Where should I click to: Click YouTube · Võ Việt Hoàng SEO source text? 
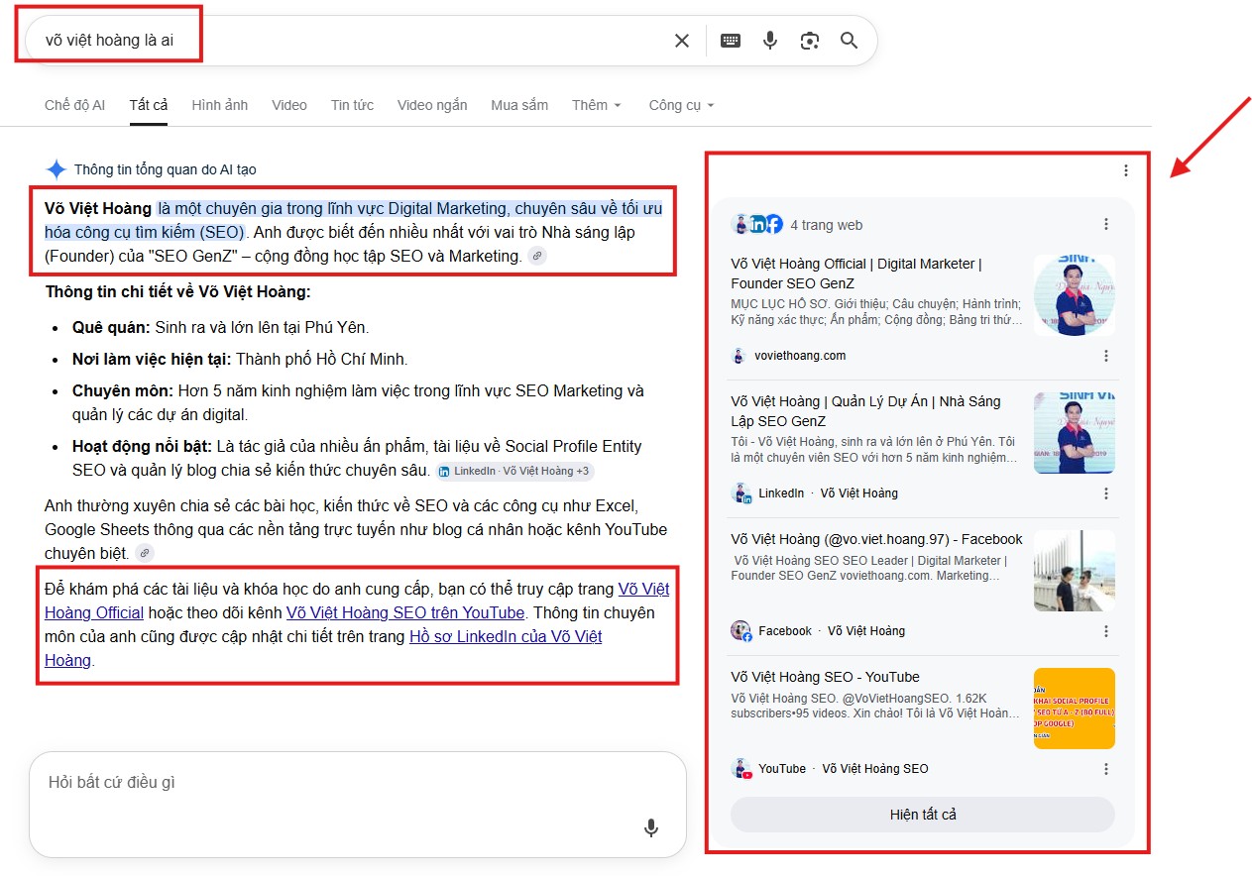point(844,769)
